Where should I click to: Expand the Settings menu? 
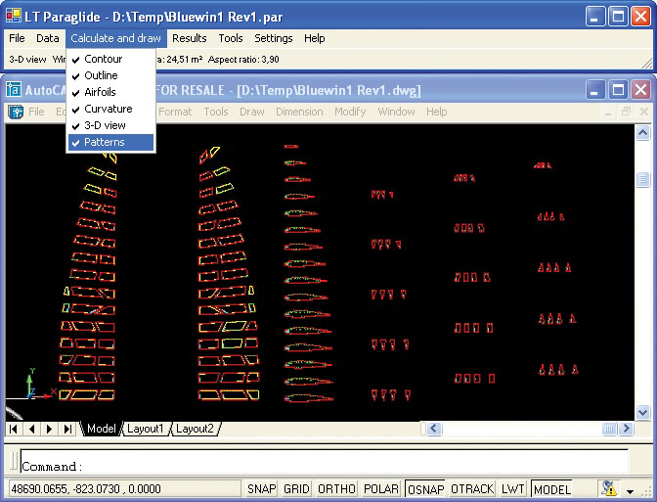pyautogui.click(x=273, y=38)
